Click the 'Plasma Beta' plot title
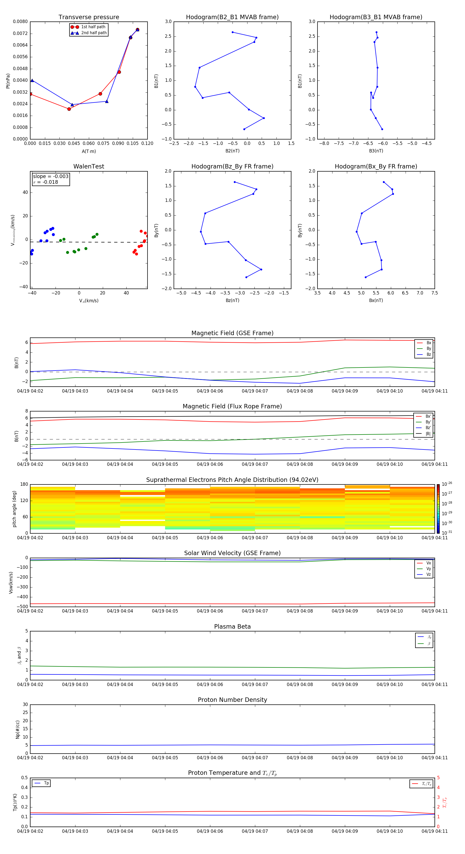The image size is (465, 854). (x=232, y=627)
